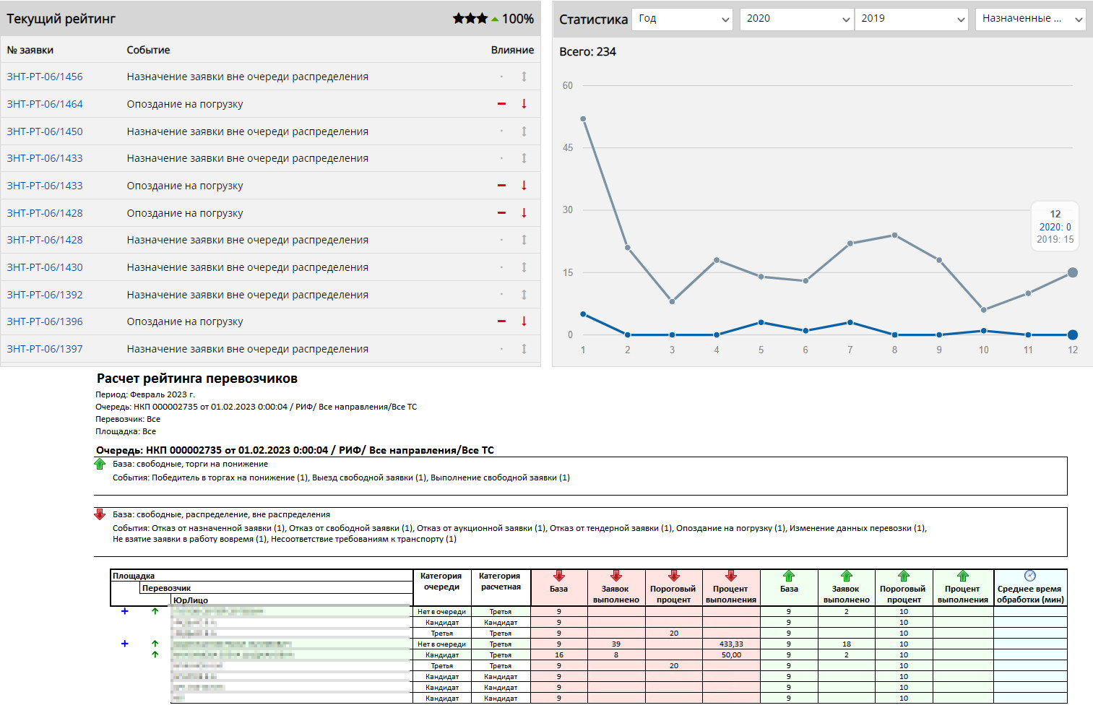Click the '39' cell under Заявок выполнено
This screenshot has height=713, width=1093.
(x=616, y=644)
